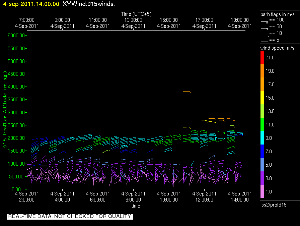Image resolution: width=300 pixels, height=226 pixels.
Task: Pick the orange 19.0 m/s color band
Action: (262, 71)
